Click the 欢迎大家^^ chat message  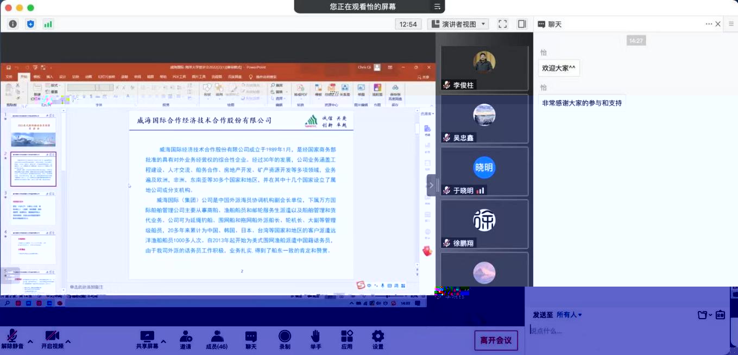click(x=559, y=68)
